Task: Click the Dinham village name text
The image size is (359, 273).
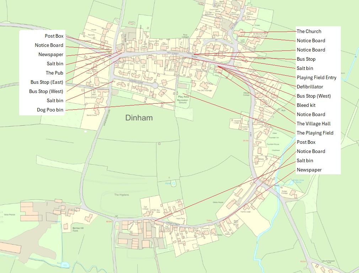Action: pyautogui.click(x=139, y=118)
